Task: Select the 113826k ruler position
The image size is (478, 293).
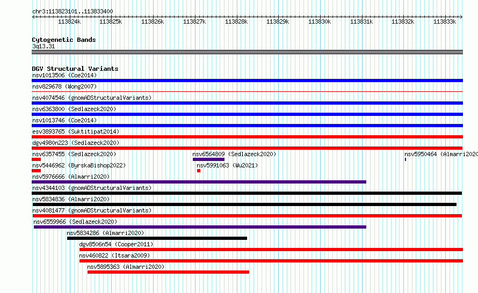Action: 153,21
